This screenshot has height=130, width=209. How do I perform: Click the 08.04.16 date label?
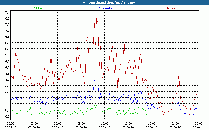click(199, 127)
